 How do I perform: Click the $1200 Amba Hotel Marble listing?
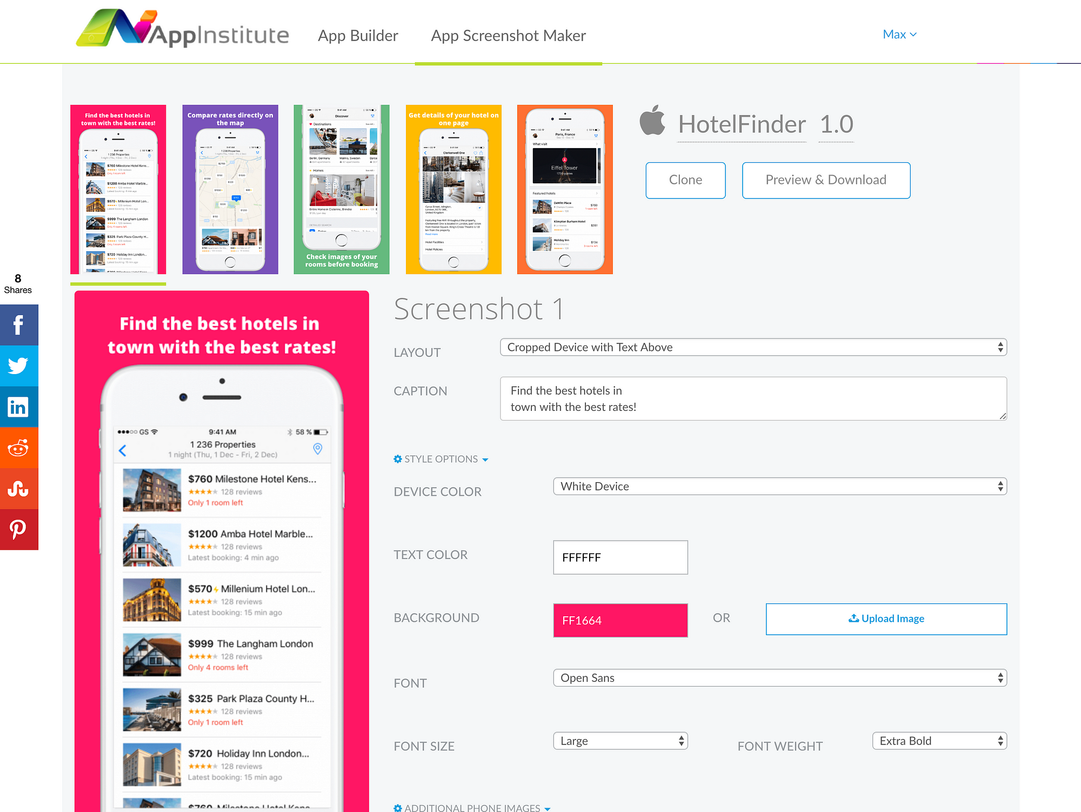[x=222, y=545]
